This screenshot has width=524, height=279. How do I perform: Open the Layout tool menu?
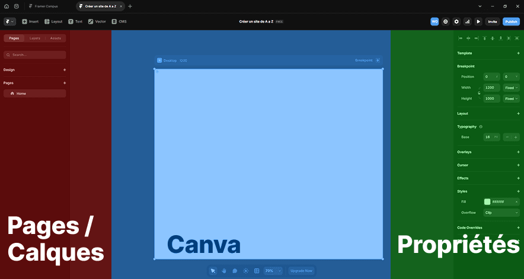click(x=53, y=21)
